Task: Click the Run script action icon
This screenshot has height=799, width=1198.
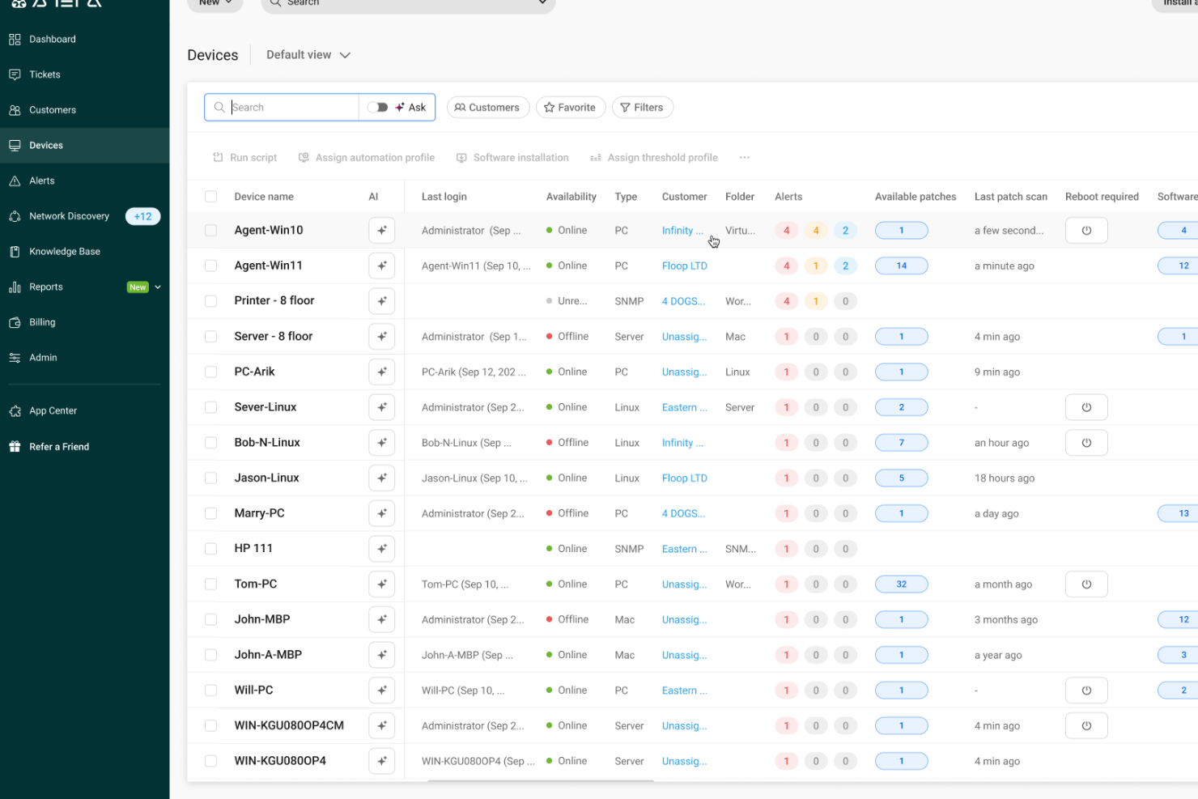Action: coord(244,157)
